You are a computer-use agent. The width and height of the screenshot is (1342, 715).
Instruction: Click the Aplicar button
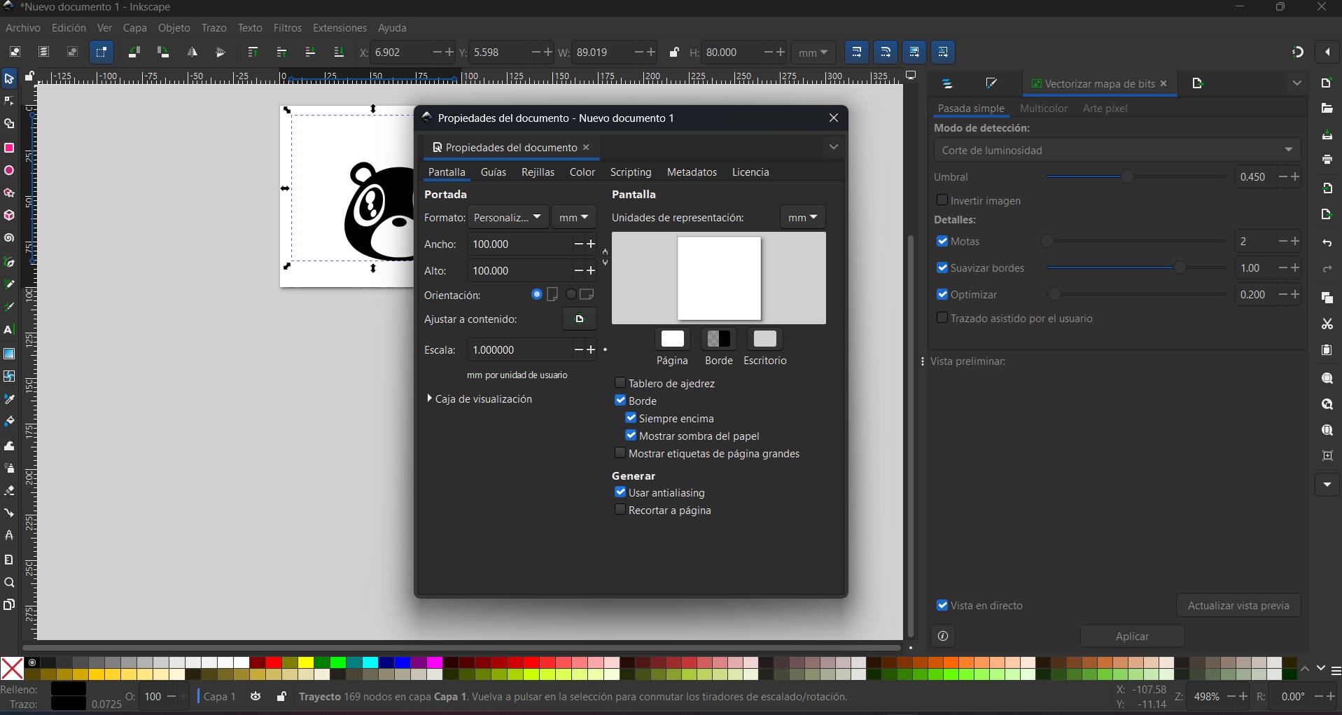[1132, 636]
